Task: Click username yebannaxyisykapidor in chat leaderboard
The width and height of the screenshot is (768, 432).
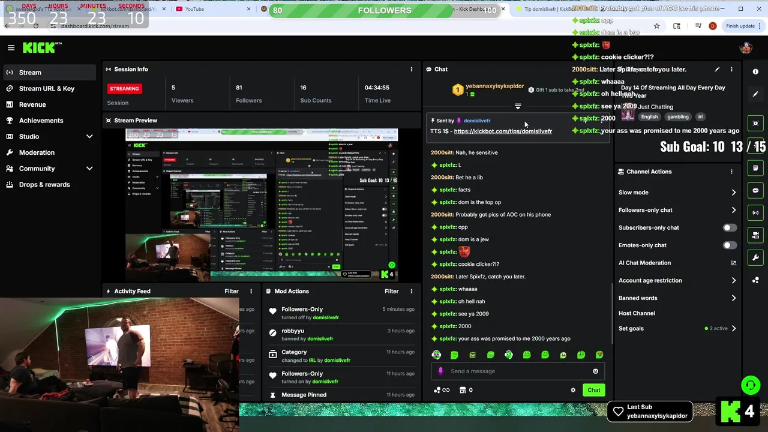Action: click(495, 86)
